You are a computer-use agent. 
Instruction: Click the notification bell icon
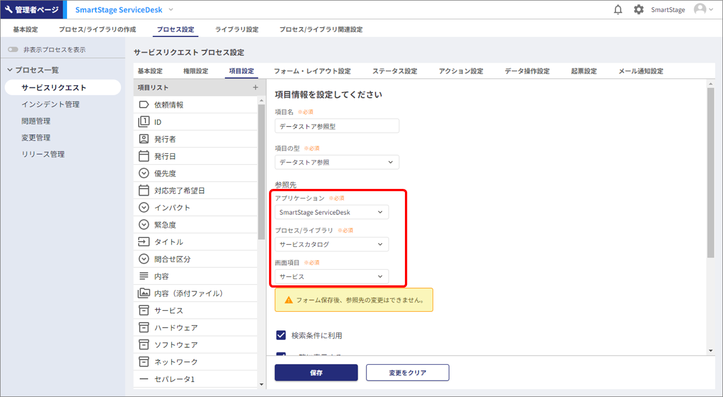(618, 10)
